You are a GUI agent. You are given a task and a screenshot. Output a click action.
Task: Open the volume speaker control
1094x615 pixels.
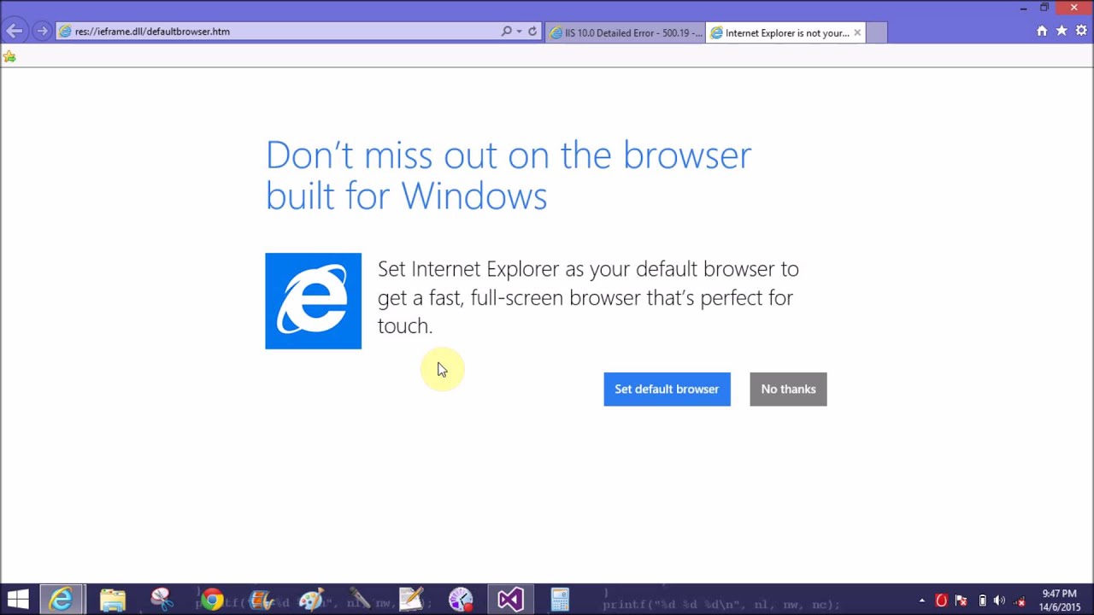coord(1000,600)
